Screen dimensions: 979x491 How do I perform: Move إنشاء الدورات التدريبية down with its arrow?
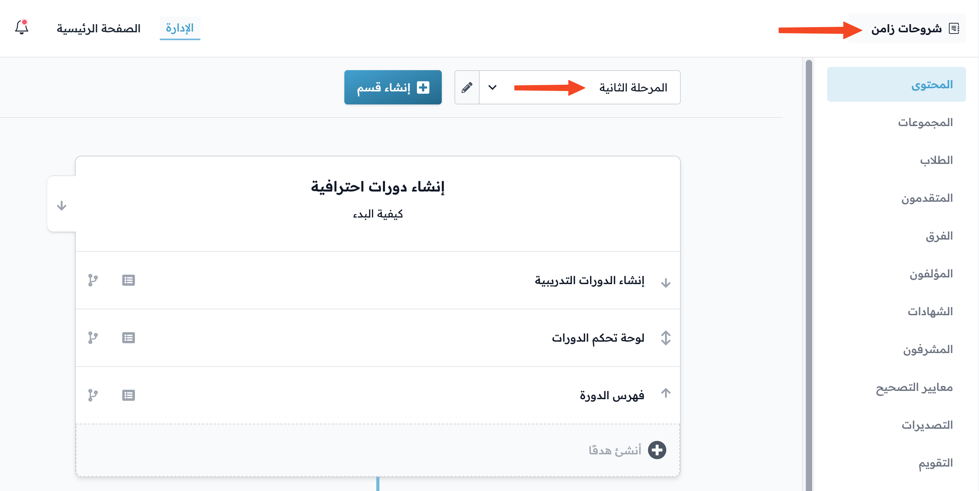[x=666, y=283]
